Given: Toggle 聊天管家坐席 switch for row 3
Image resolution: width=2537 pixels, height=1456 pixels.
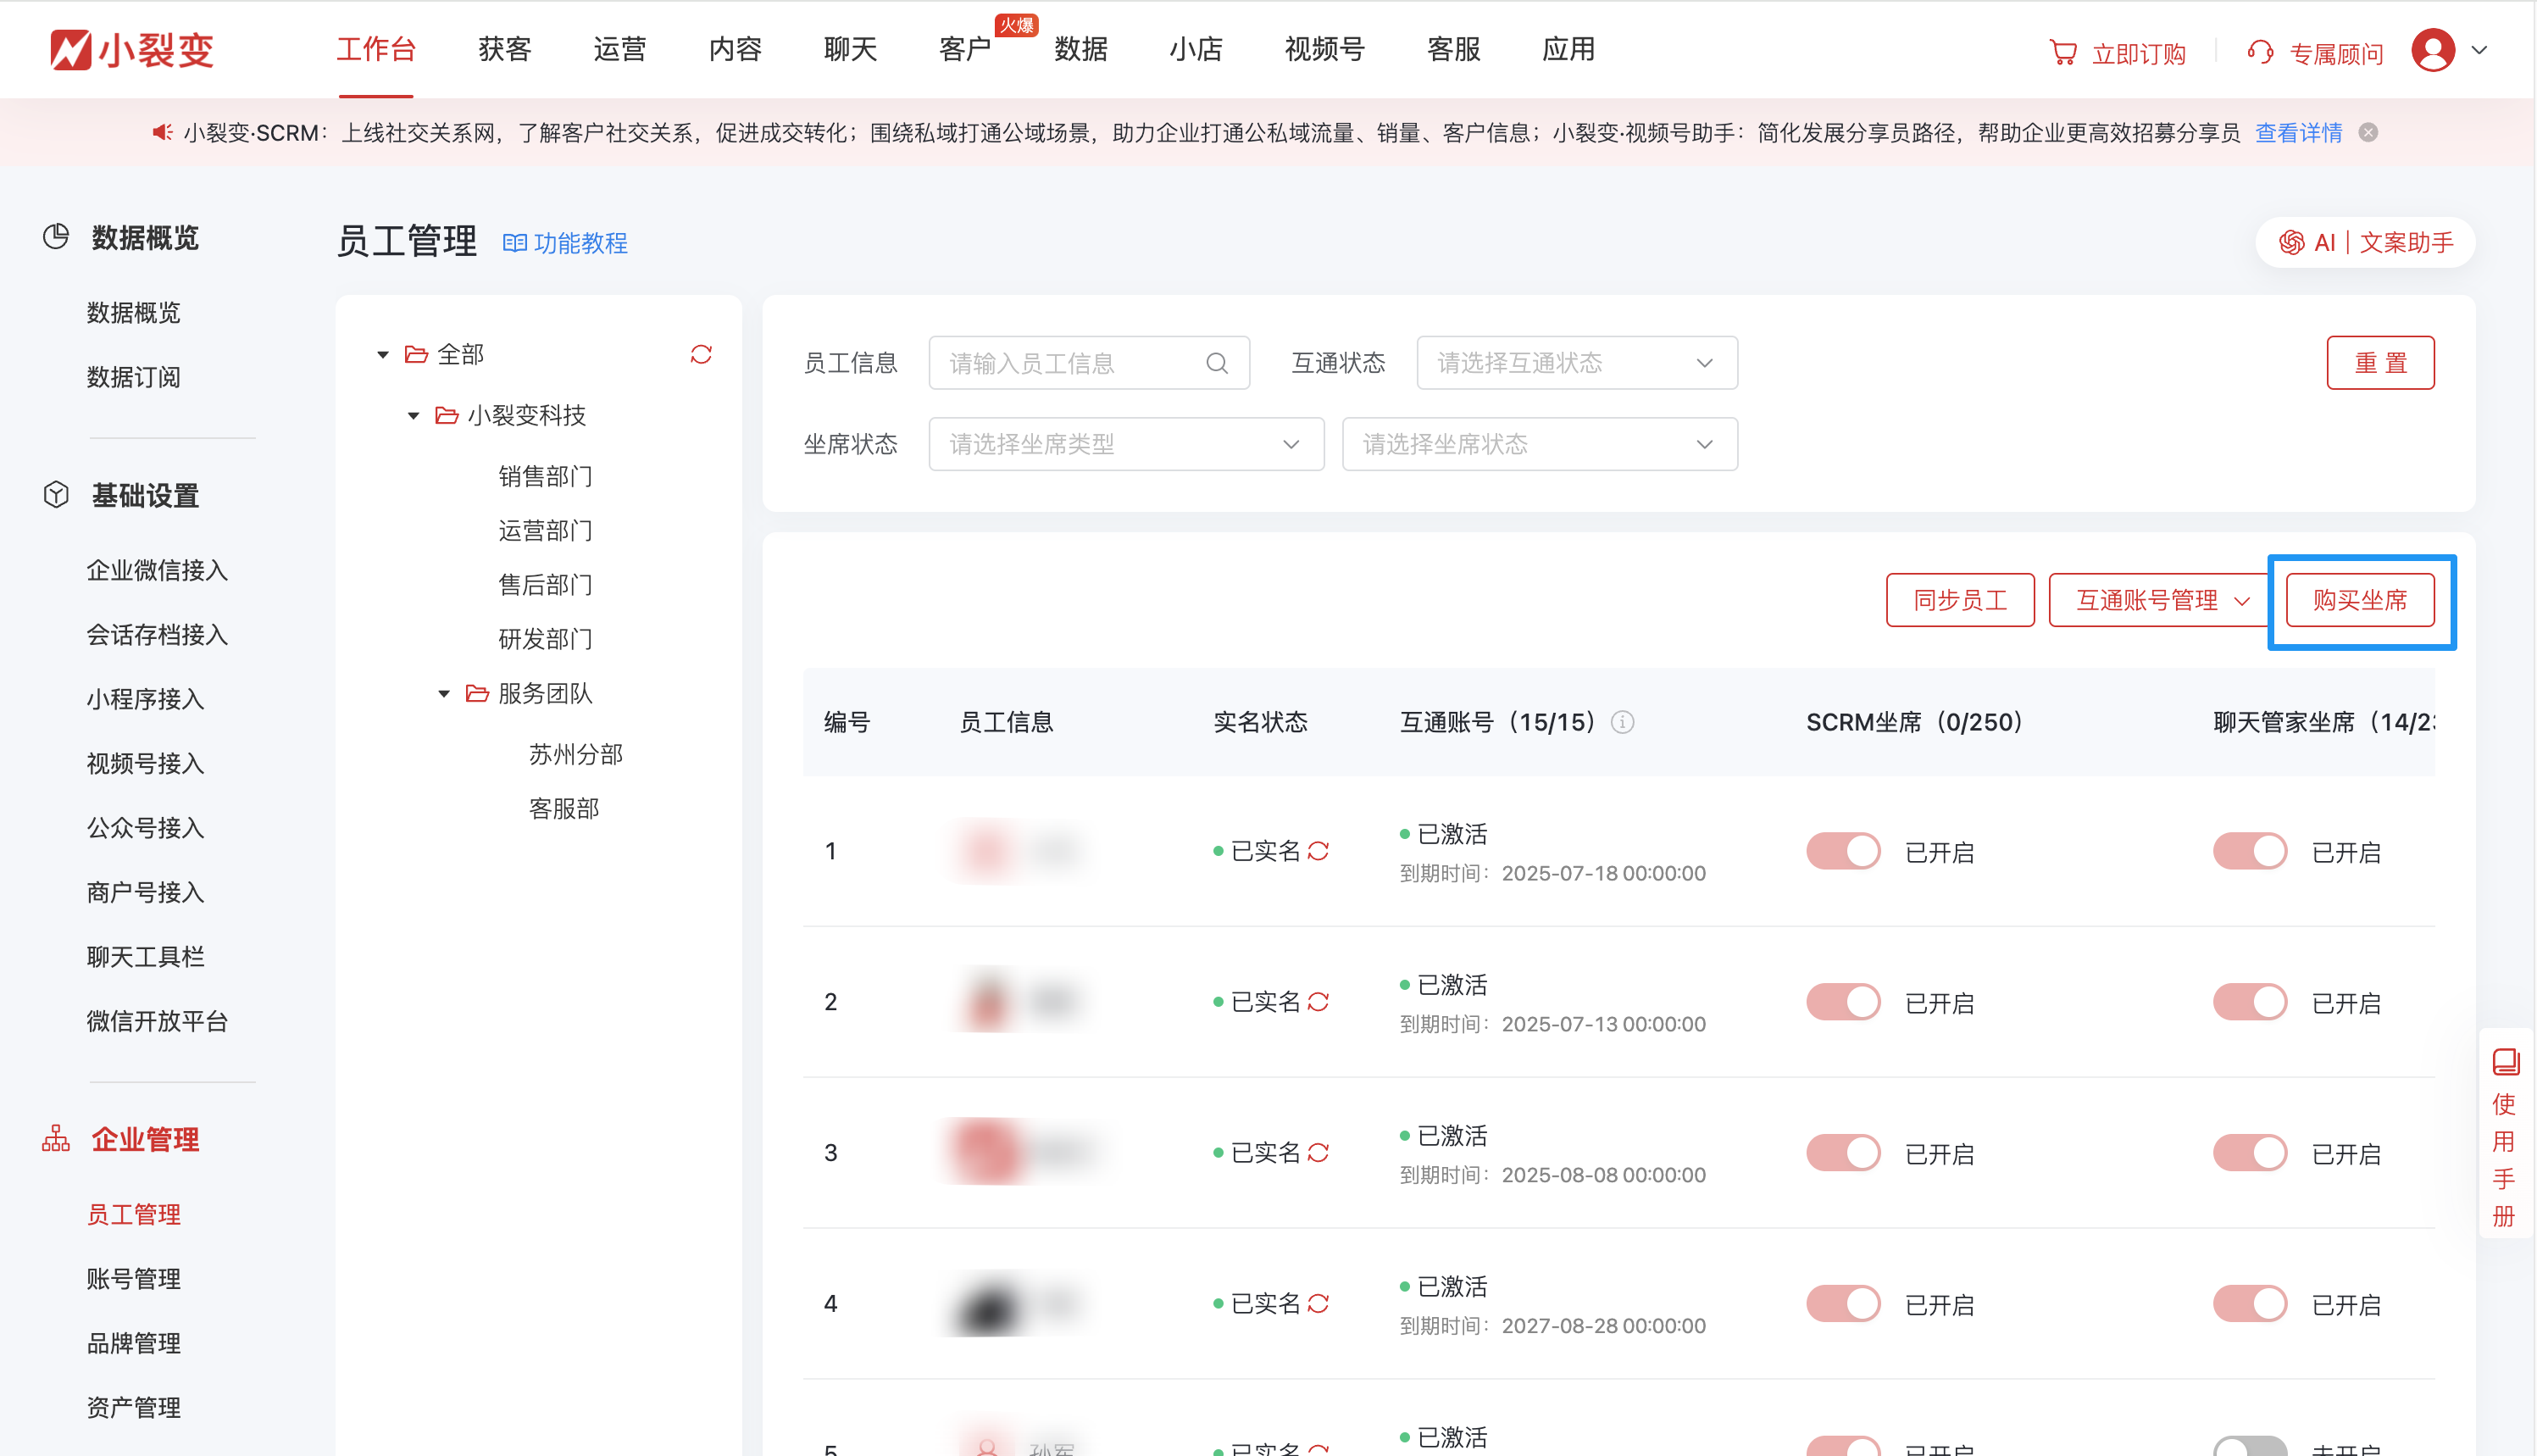Looking at the screenshot, I should pos(2250,1153).
